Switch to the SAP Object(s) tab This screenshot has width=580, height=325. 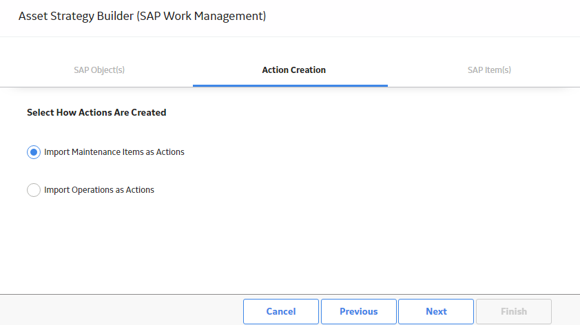pyautogui.click(x=99, y=70)
